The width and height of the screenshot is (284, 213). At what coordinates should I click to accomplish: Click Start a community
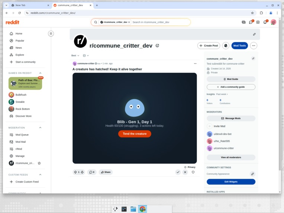pos(25,62)
